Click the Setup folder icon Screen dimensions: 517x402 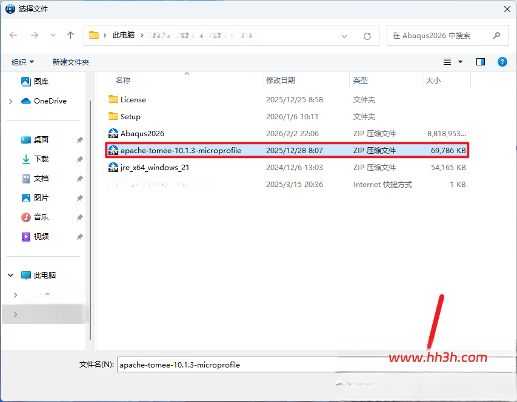(113, 116)
